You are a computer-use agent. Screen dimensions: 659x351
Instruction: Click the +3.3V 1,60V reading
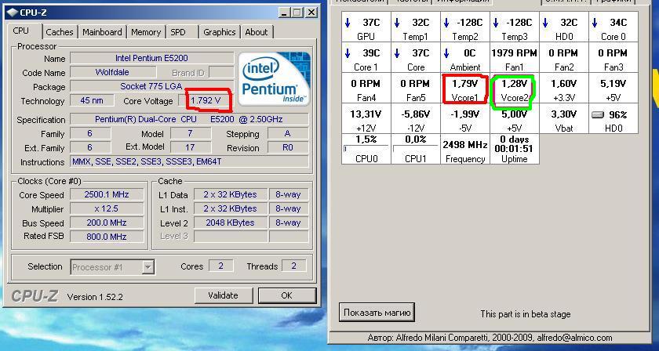tap(564, 89)
